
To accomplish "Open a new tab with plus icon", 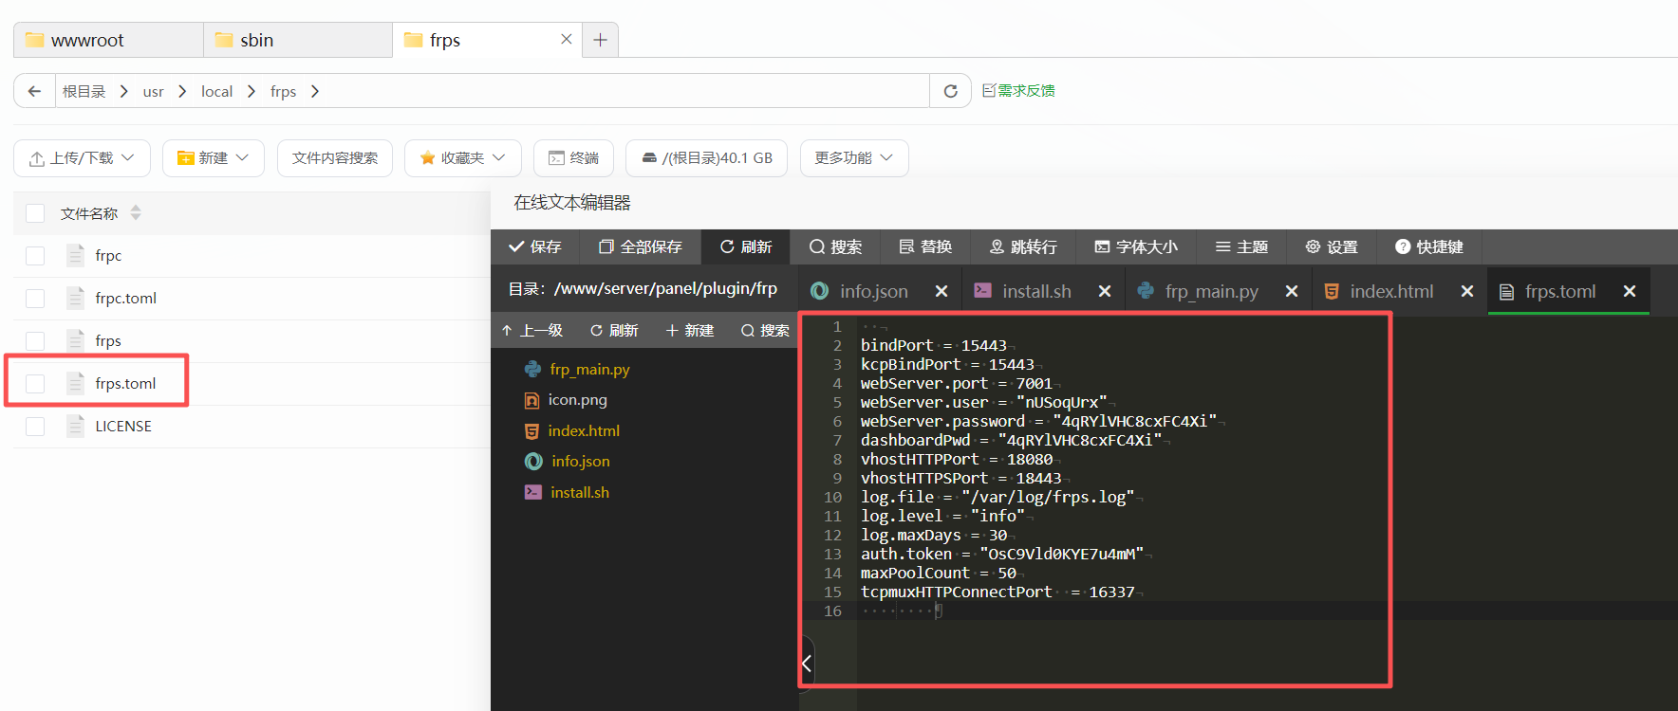I will [600, 40].
